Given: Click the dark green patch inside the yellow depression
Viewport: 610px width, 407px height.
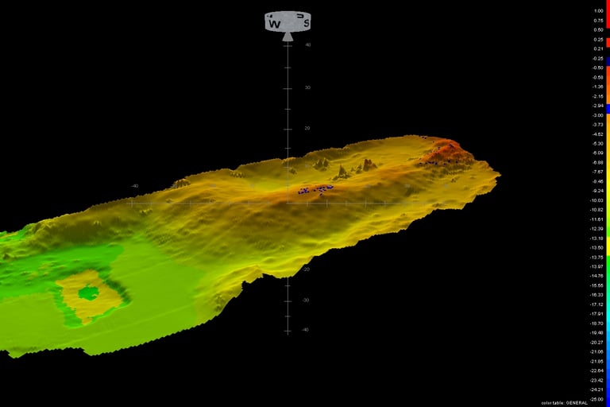Looking at the screenshot, I should click(89, 293).
